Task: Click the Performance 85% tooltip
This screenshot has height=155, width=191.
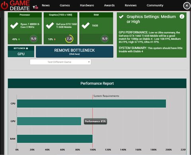Action: [95, 121]
